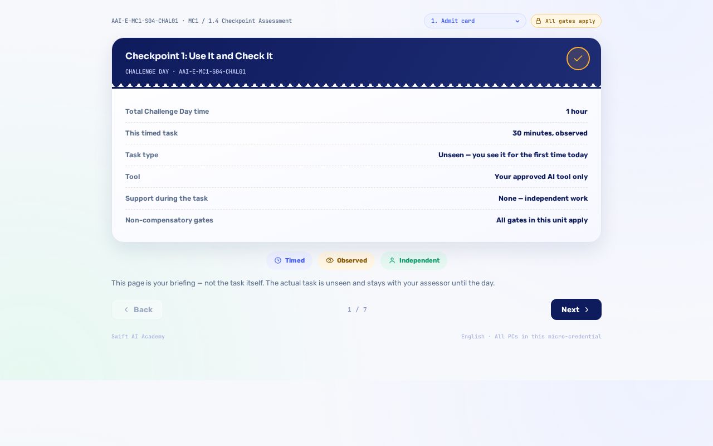
Task: Click 'English · All PCs in this micro-credential' footer
Action: [x=531, y=337]
